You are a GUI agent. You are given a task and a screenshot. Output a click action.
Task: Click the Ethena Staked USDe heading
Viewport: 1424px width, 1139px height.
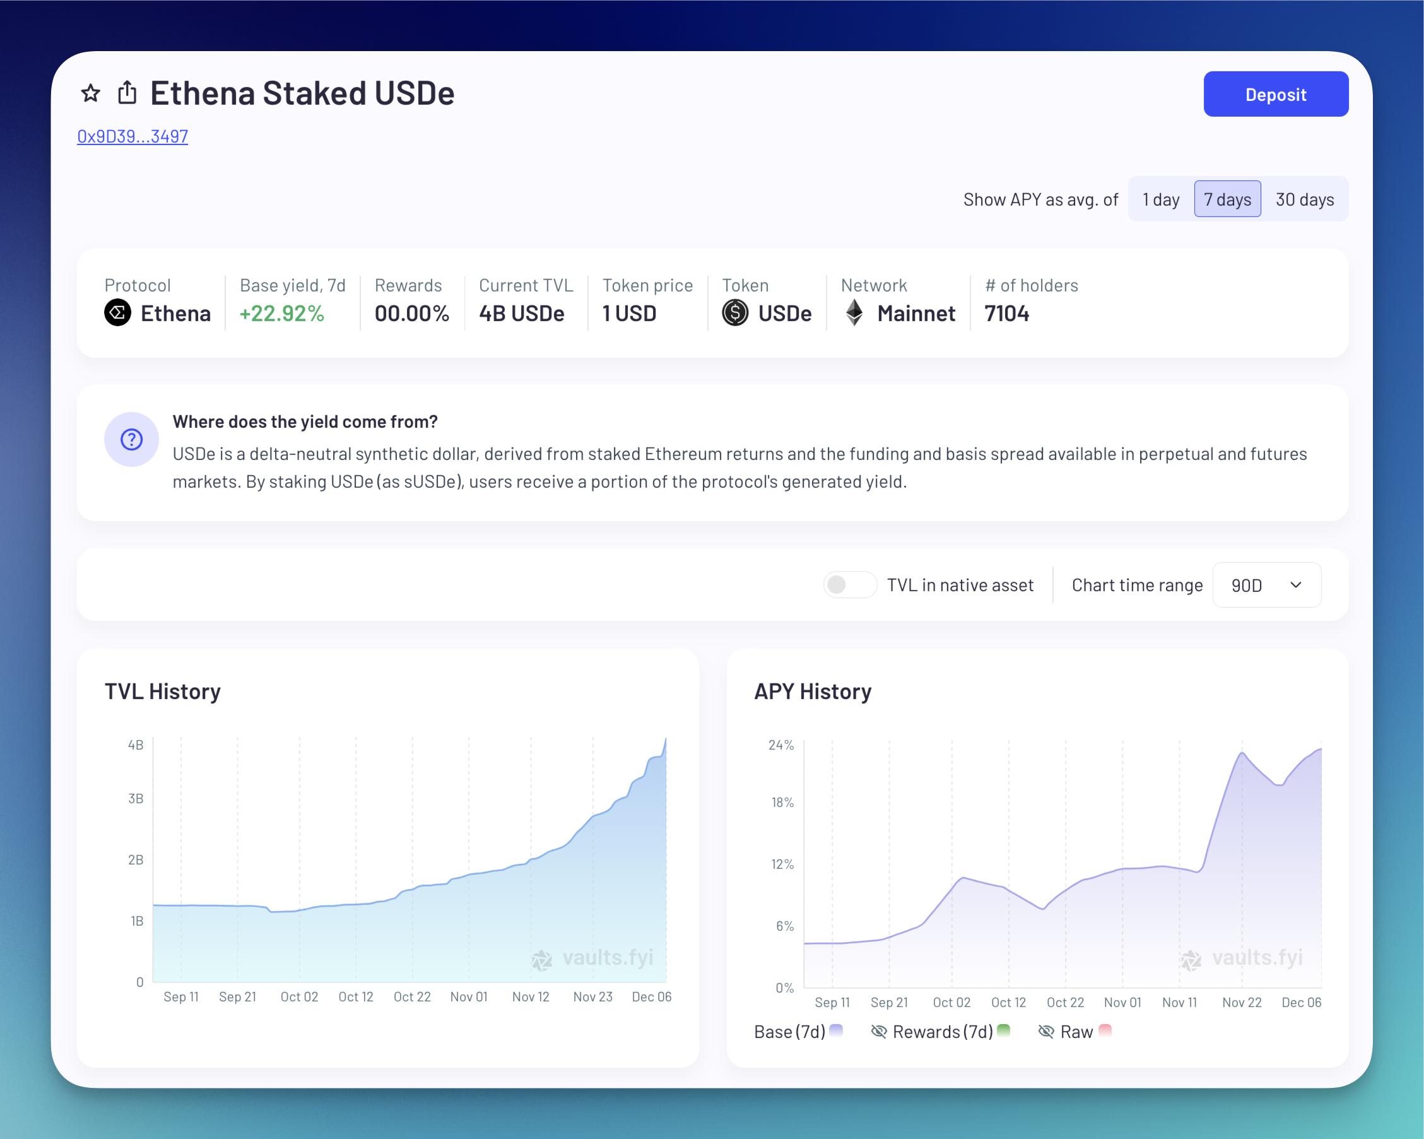click(302, 93)
